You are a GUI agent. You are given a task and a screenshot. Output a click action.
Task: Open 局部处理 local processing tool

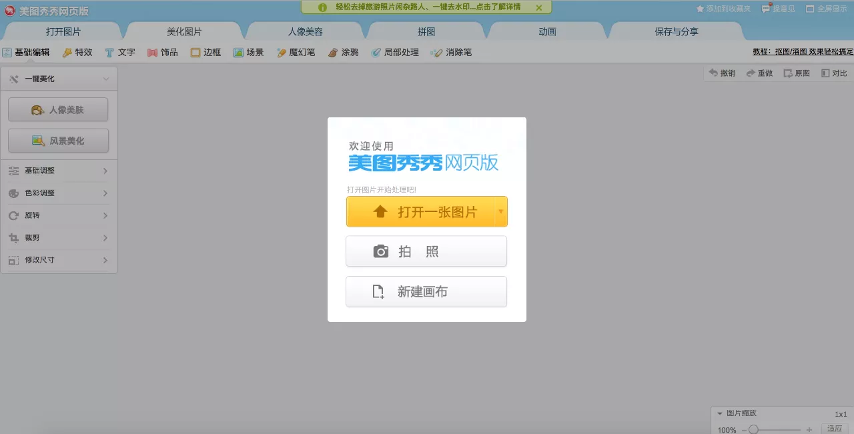click(x=395, y=52)
